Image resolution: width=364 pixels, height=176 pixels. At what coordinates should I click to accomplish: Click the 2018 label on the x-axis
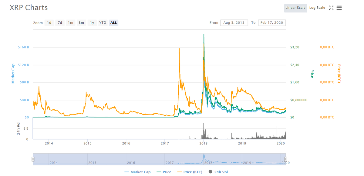click(203, 143)
